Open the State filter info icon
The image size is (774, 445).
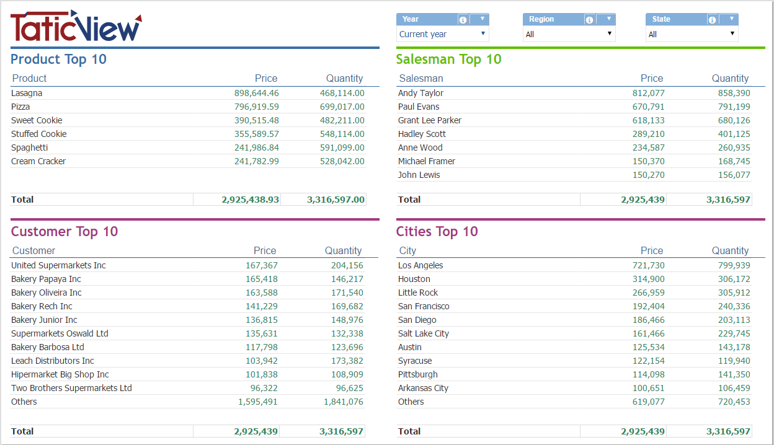click(x=711, y=19)
